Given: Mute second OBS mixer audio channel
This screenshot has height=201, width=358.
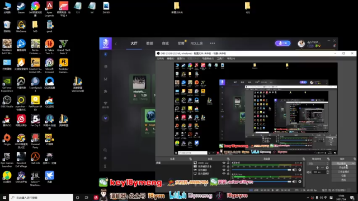Looking at the screenshot, I should click(x=294, y=181).
